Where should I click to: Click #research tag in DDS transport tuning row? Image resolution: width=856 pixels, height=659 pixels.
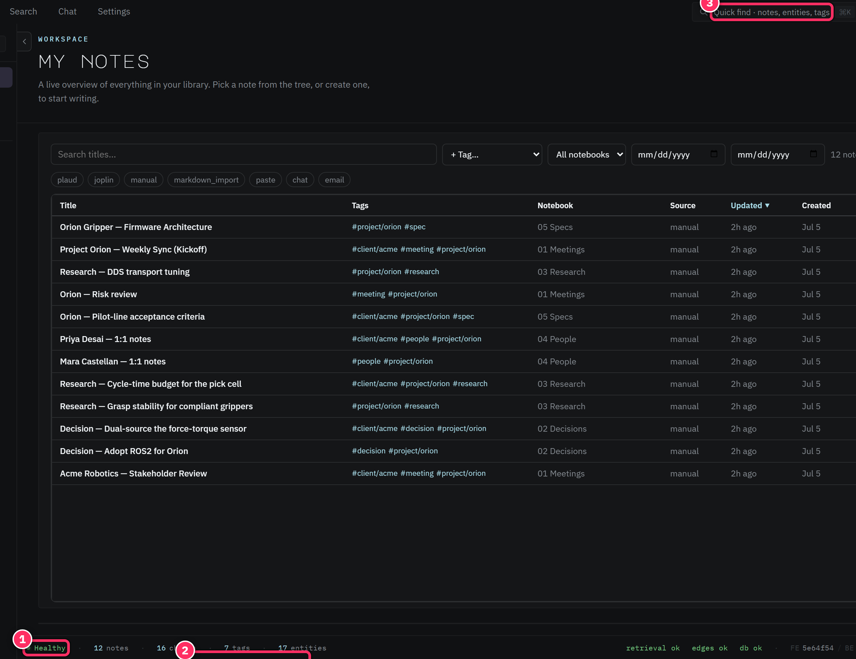(421, 271)
